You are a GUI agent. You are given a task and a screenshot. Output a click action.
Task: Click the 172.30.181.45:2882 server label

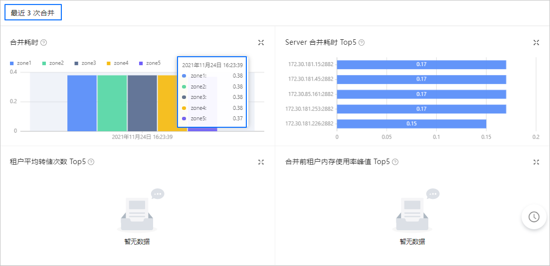311,80
